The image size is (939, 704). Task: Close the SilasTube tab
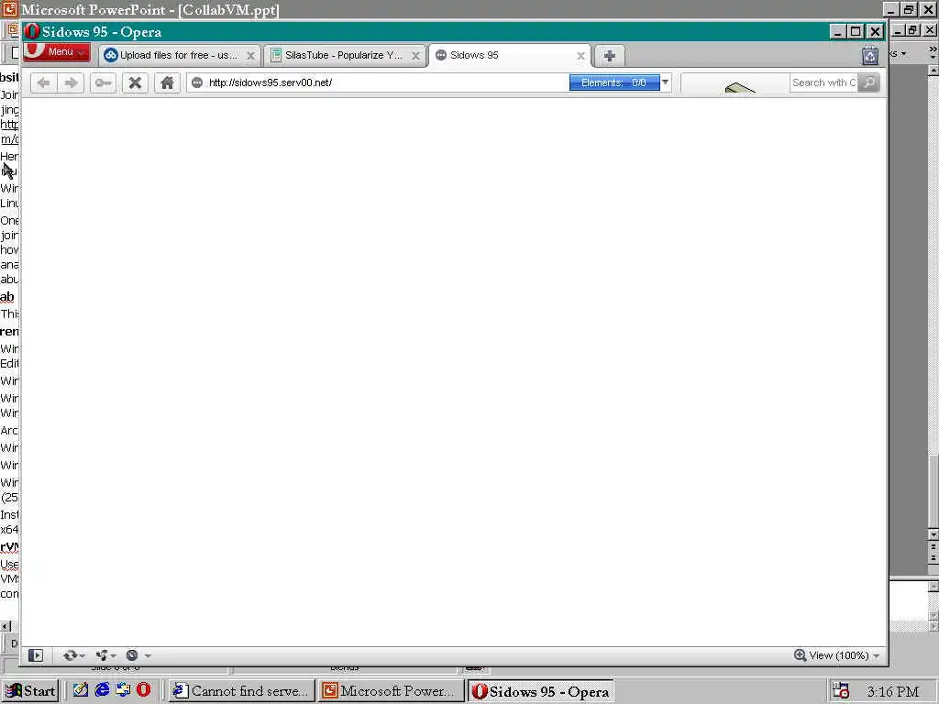(415, 56)
